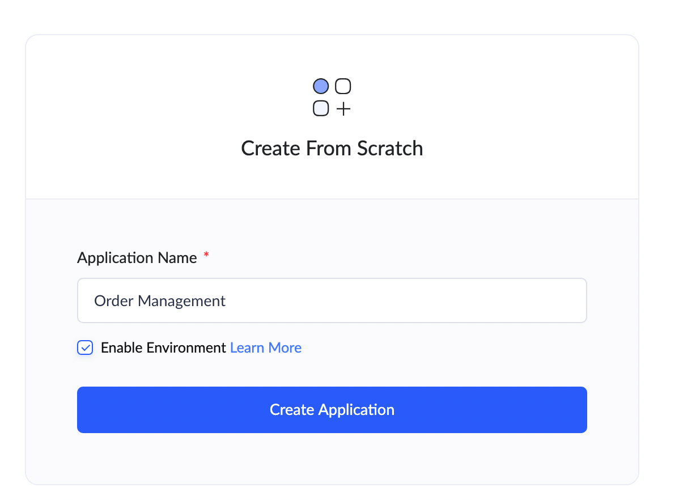The image size is (679, 500).
Task: Click the left edge of the Create Application button
Action: click(x=86, y=410)
